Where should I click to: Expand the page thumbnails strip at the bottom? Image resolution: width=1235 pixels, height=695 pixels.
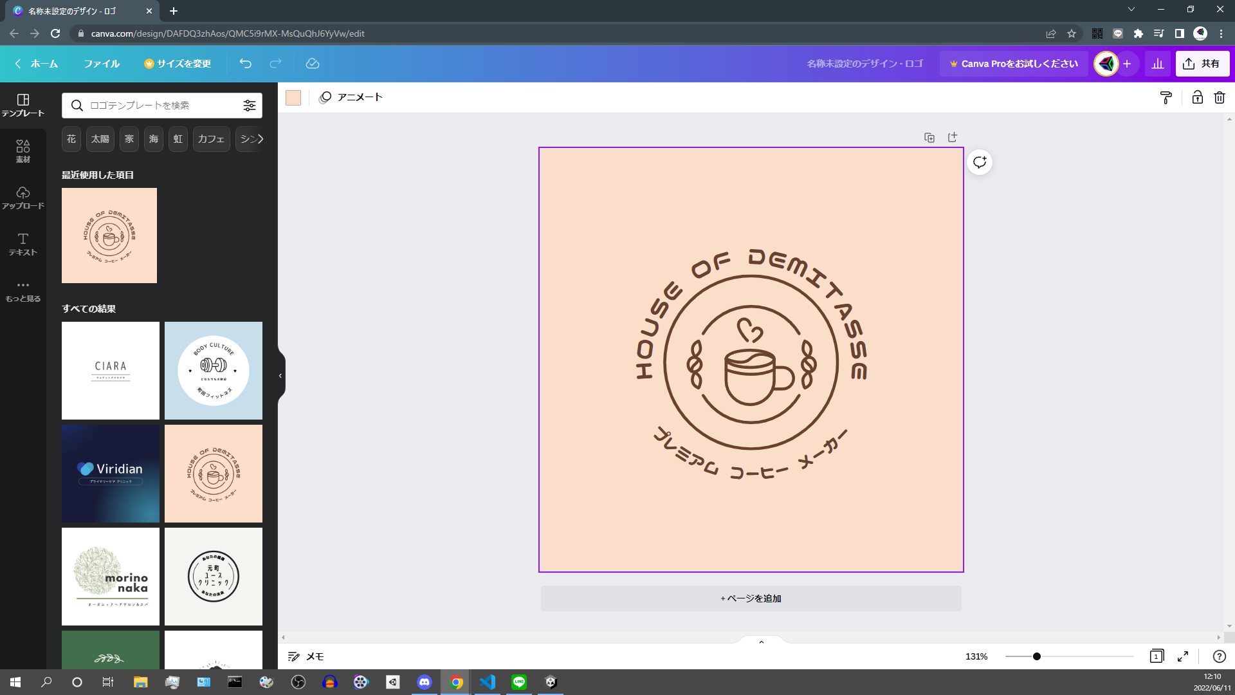pyautogui.click(x=761, y=642)
